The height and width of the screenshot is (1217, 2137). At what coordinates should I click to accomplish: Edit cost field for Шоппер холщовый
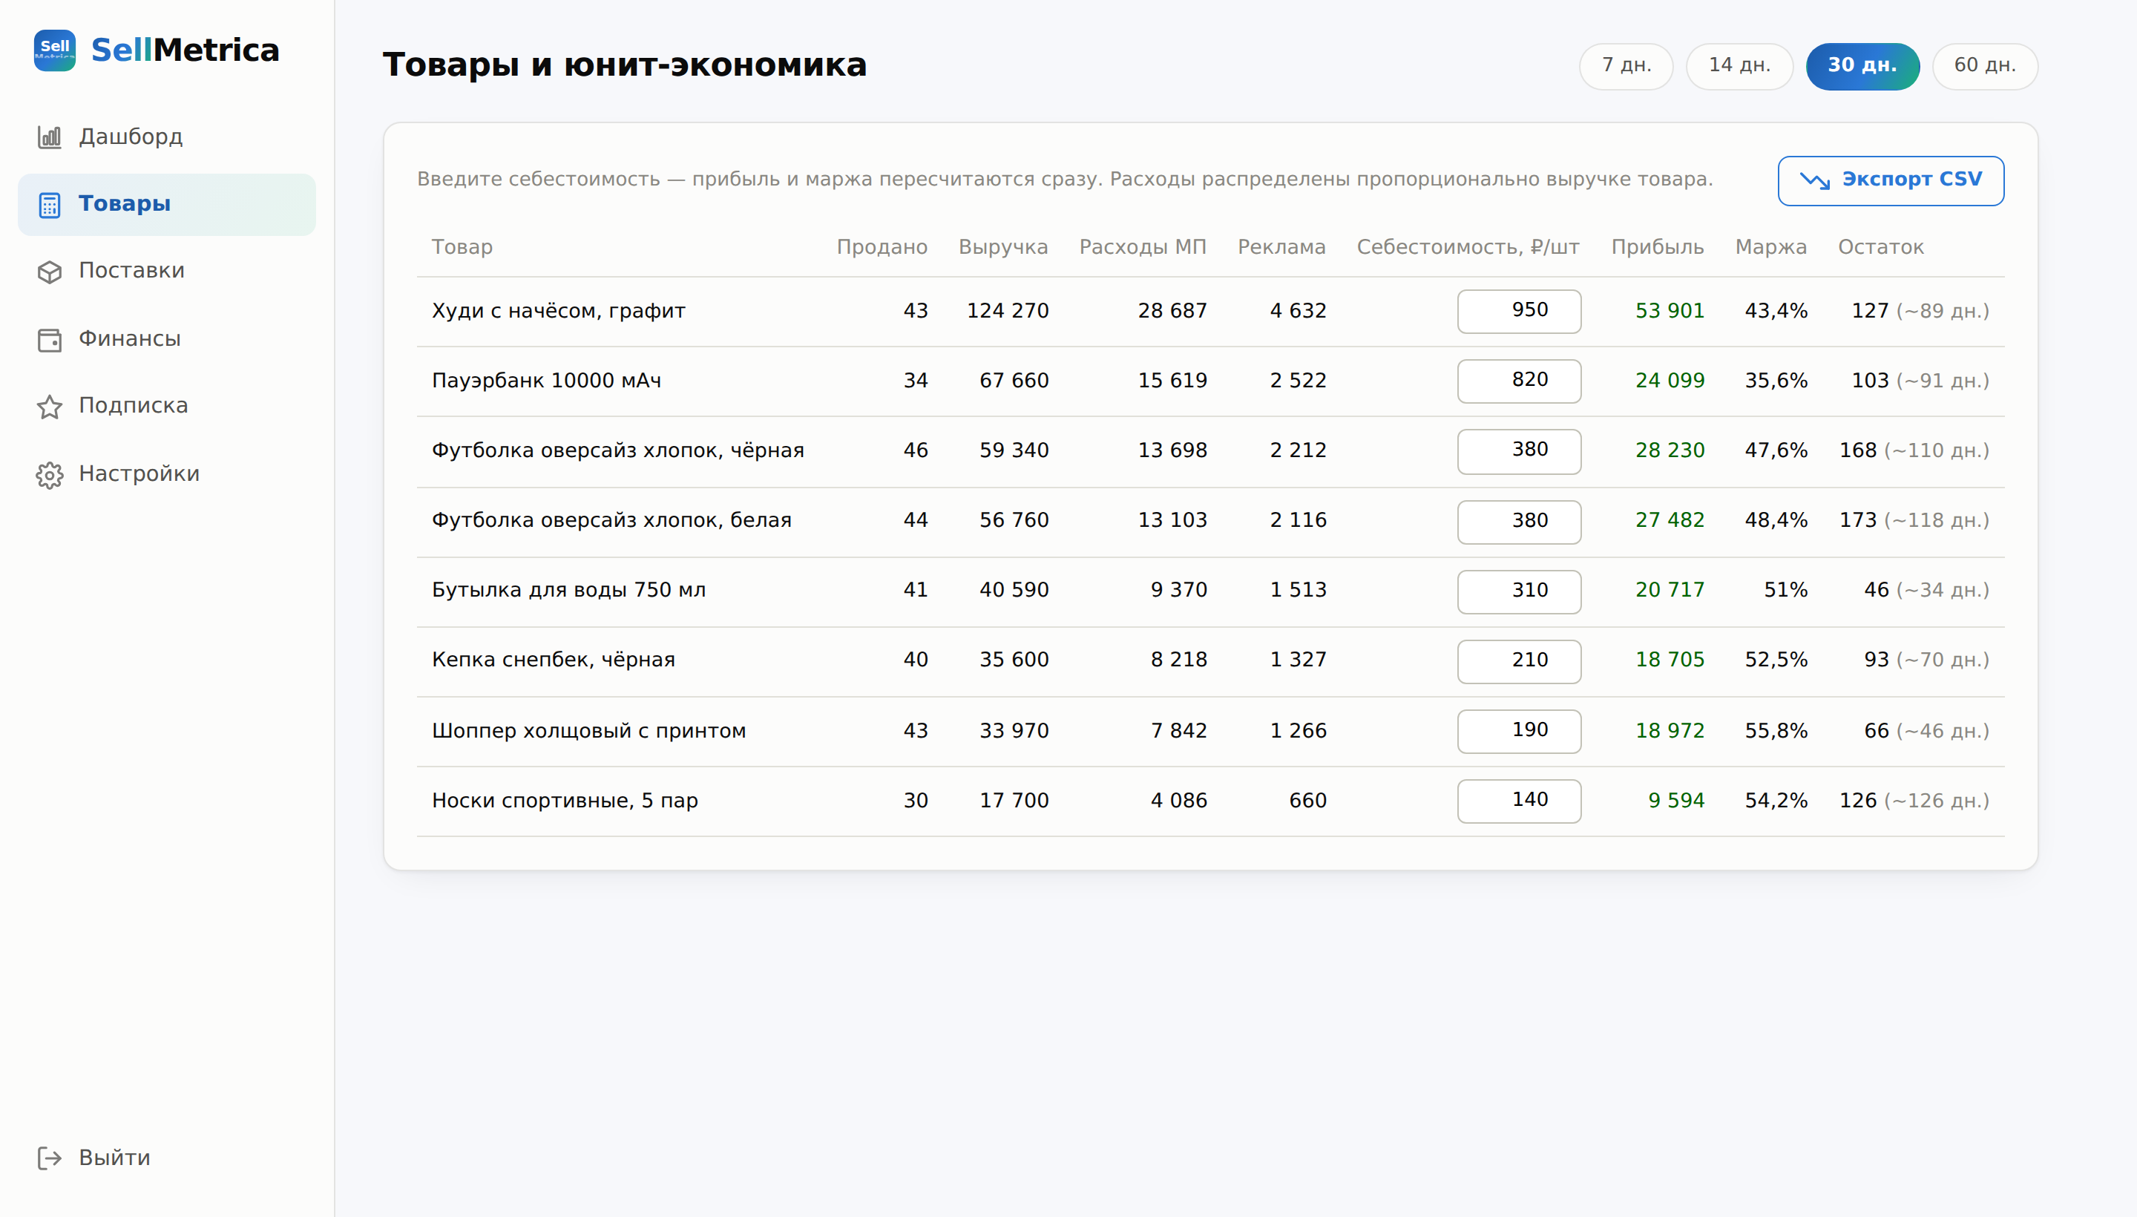pos(1519,732)
